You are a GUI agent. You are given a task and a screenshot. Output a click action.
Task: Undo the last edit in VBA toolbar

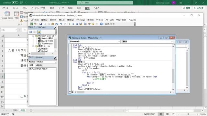[x=61, y=24]
